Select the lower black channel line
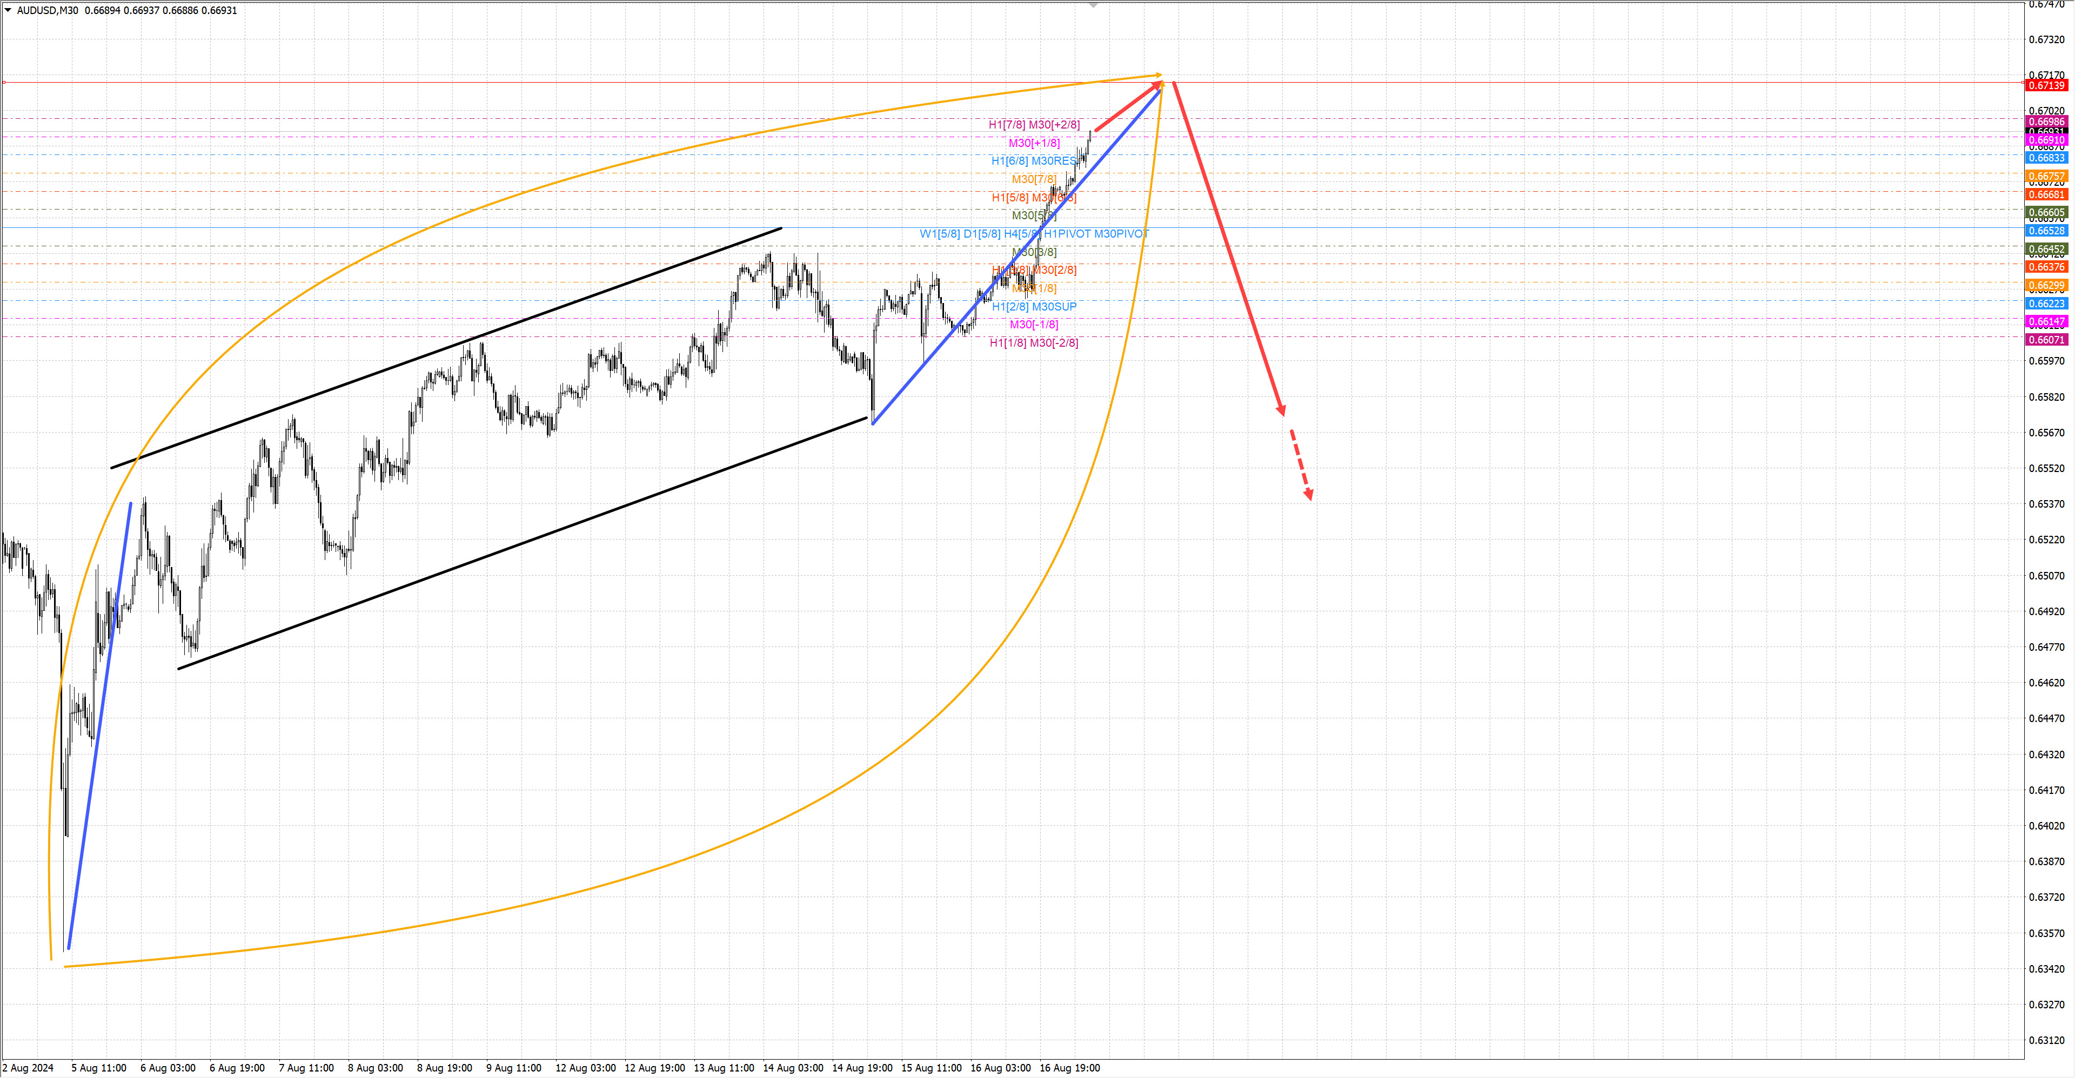2075x1078 pixels. coord(522,545)
